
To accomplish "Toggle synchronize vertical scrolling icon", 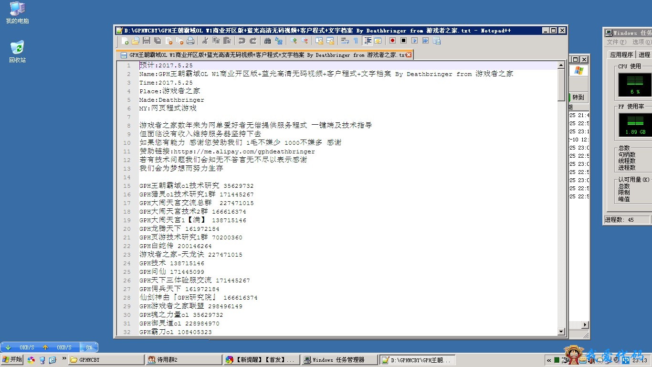I will 319,41.
